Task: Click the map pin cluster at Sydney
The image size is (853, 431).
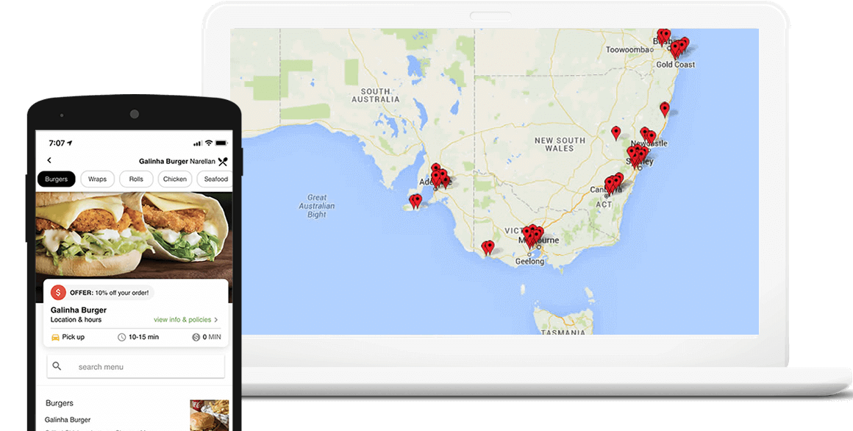Action: pyautogui.click(x=638, y=155)
